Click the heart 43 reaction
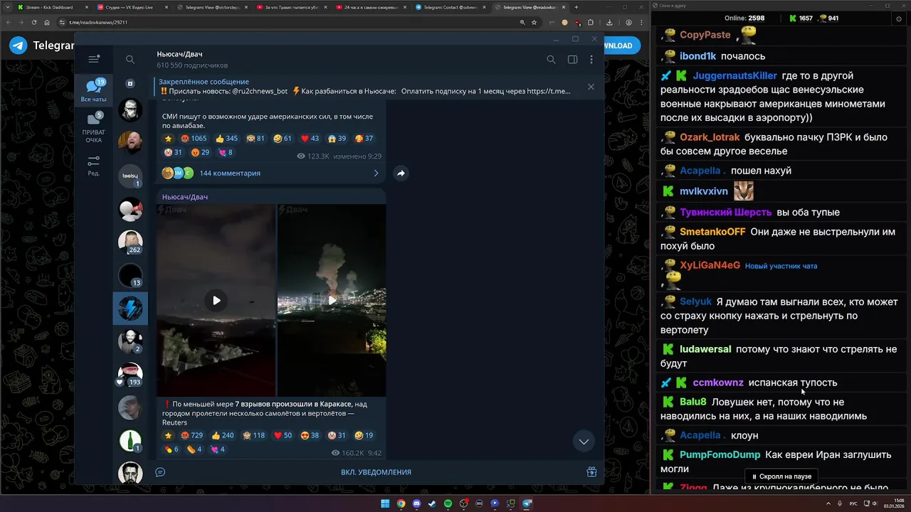This screenshot has height=512, width=911. coord(310,139)
